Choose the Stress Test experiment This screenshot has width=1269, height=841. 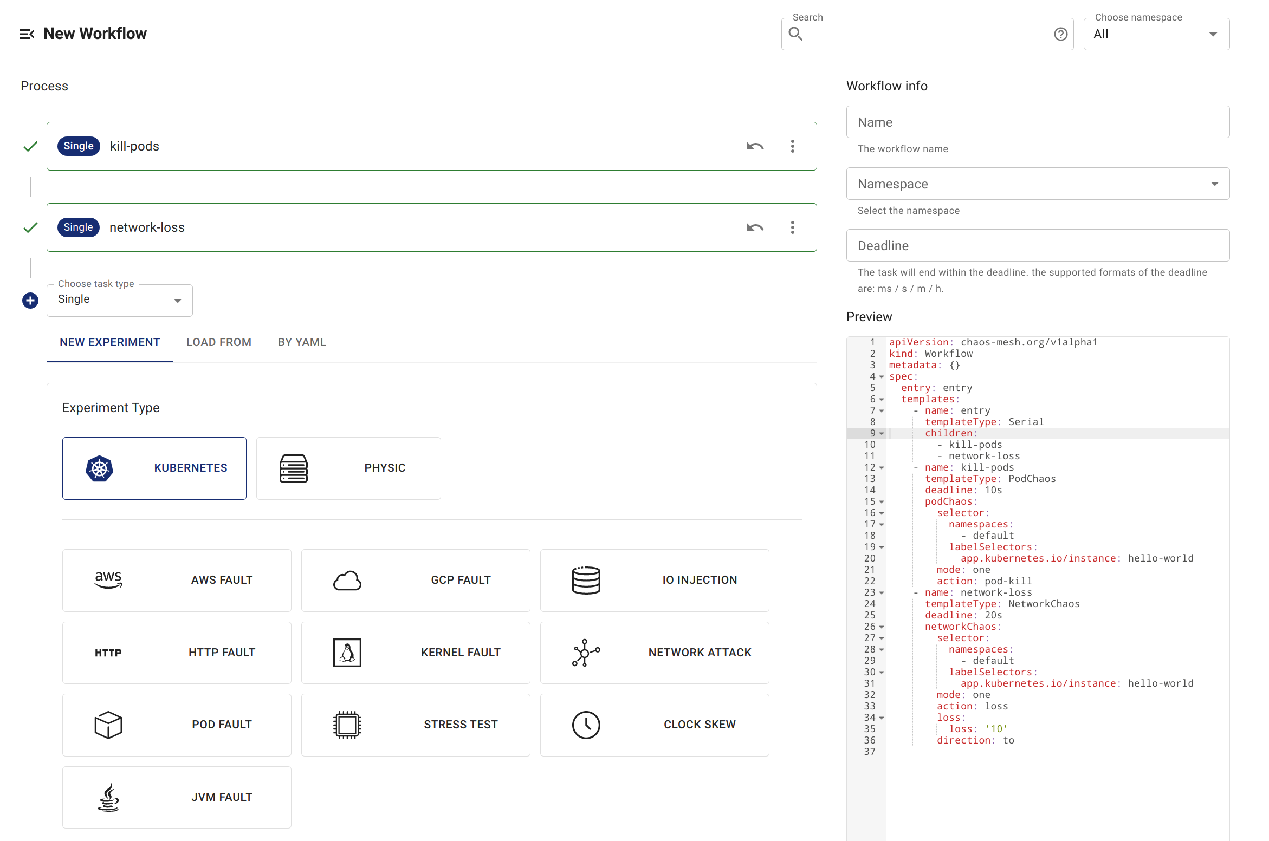pos(415,725)
